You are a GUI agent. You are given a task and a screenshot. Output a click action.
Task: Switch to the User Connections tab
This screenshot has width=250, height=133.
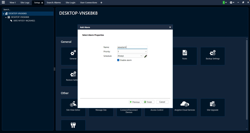(x=89, y=2)
